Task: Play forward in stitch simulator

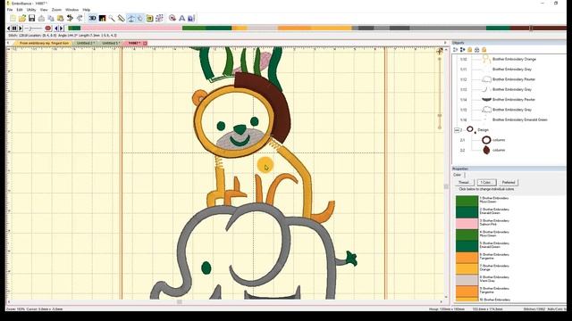Action: click(x=21, y=28)
